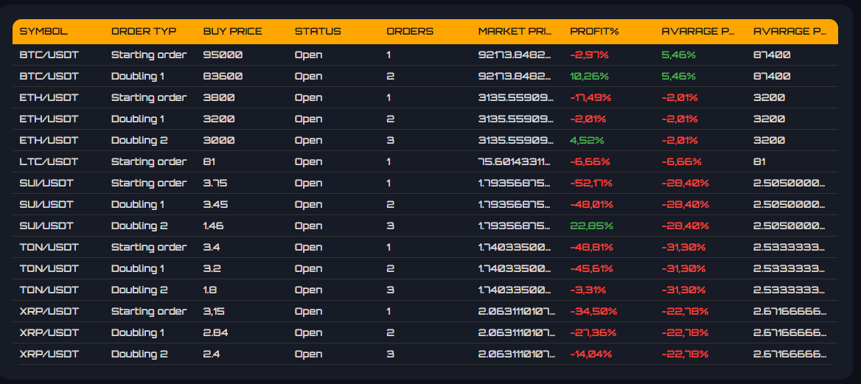
Task: Select the profit value -52,17%
Action: (591, 184)
